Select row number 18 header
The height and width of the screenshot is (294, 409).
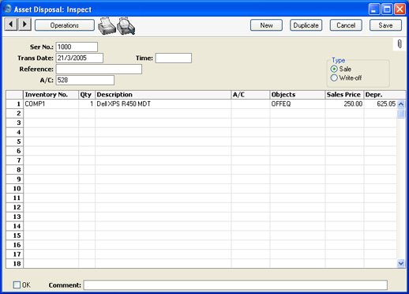coord(15,263)
